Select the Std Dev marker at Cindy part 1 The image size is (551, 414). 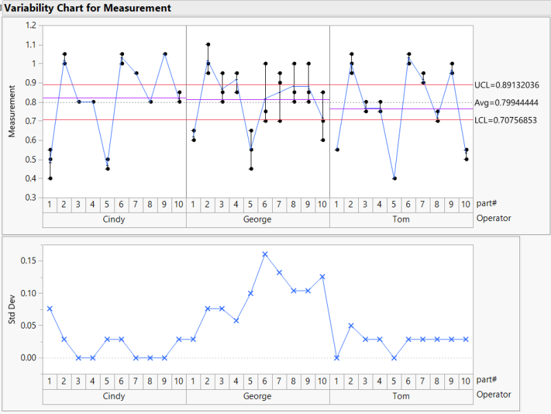(48, 309)
